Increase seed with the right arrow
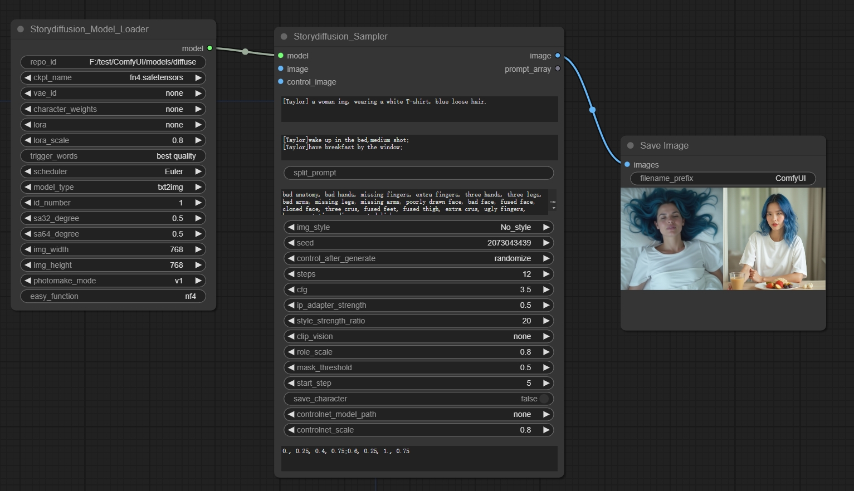This screenshot has height=491, width=854. click(x=546, y=243)
